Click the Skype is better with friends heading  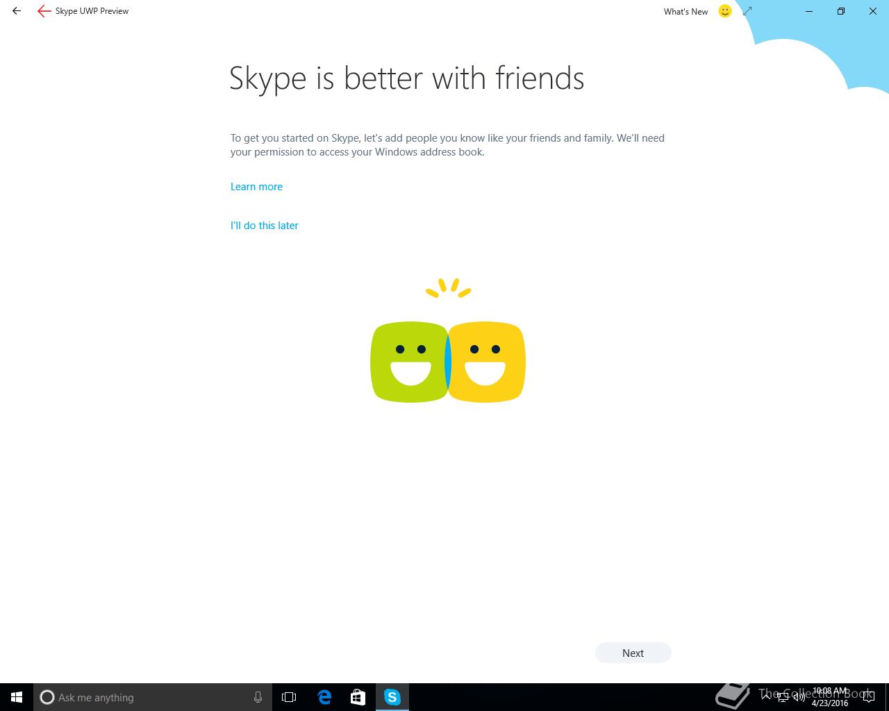pos(407,78)
